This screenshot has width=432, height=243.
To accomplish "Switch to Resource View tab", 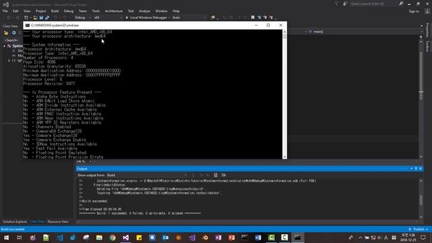I will [58, 222].
